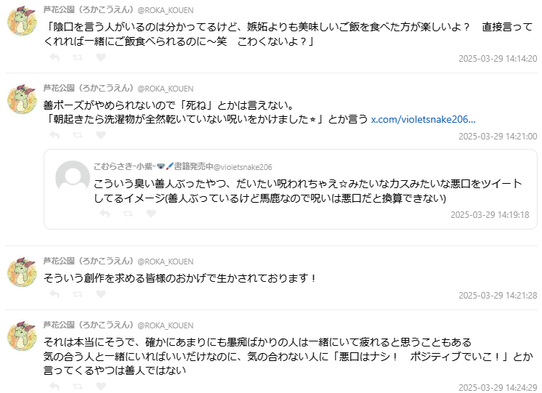Retweet the 14:21:00 tweet
542x393 pixels.
(x=77, y=135)
